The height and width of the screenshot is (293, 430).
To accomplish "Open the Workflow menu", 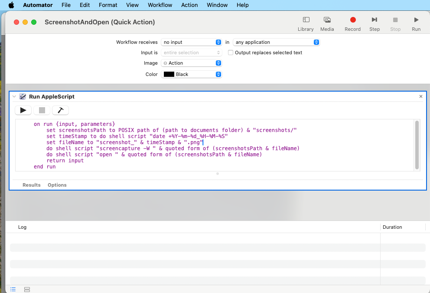I will click(x=160, y=5).
